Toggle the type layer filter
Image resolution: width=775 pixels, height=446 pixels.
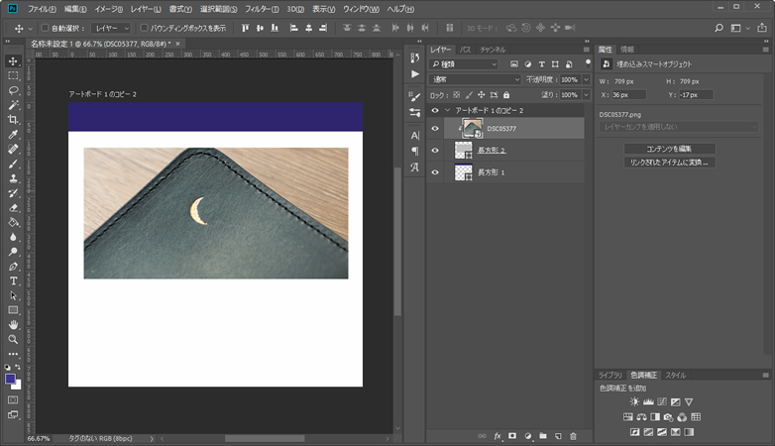542,64
